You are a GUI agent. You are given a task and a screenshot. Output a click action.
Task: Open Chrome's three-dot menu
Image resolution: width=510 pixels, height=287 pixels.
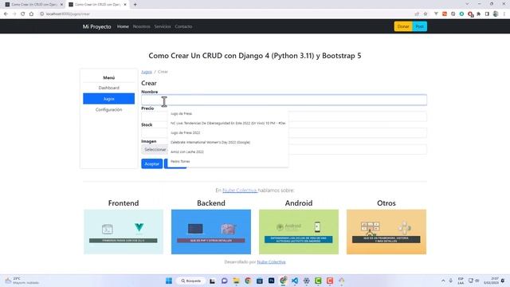[504, 14]
